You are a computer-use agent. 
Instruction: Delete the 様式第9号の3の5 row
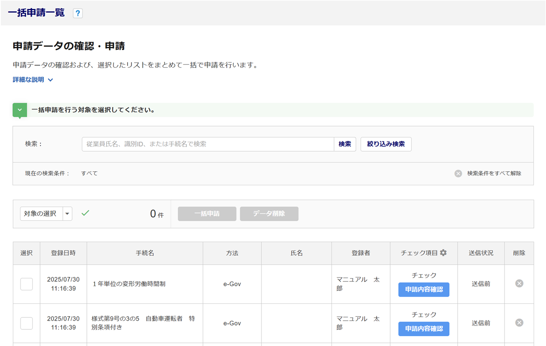click(x=519, y=323)
